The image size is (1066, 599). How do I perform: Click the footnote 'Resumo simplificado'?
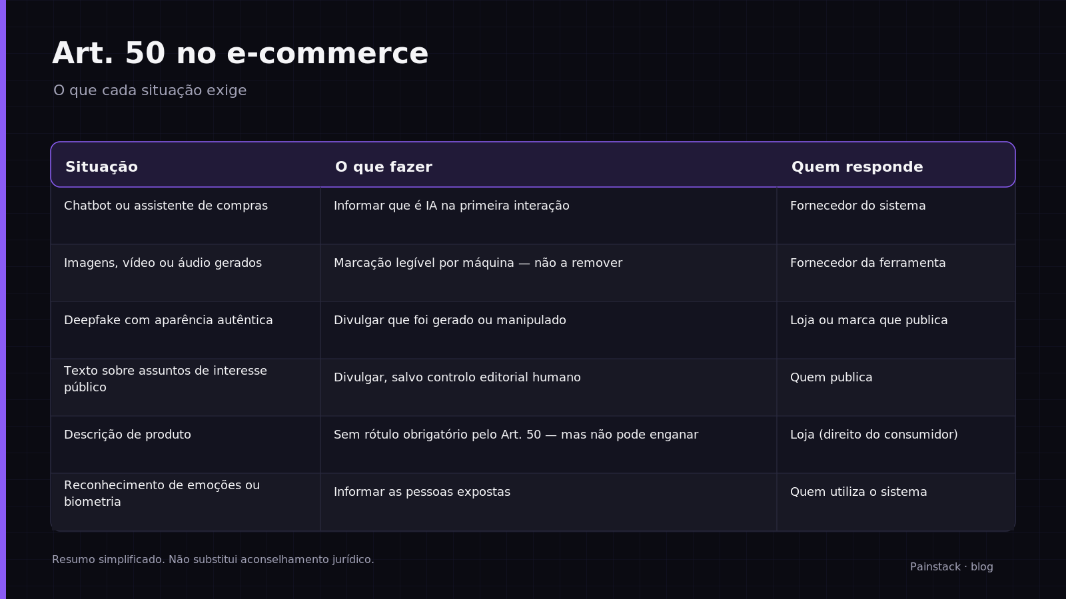click(213, 560)
